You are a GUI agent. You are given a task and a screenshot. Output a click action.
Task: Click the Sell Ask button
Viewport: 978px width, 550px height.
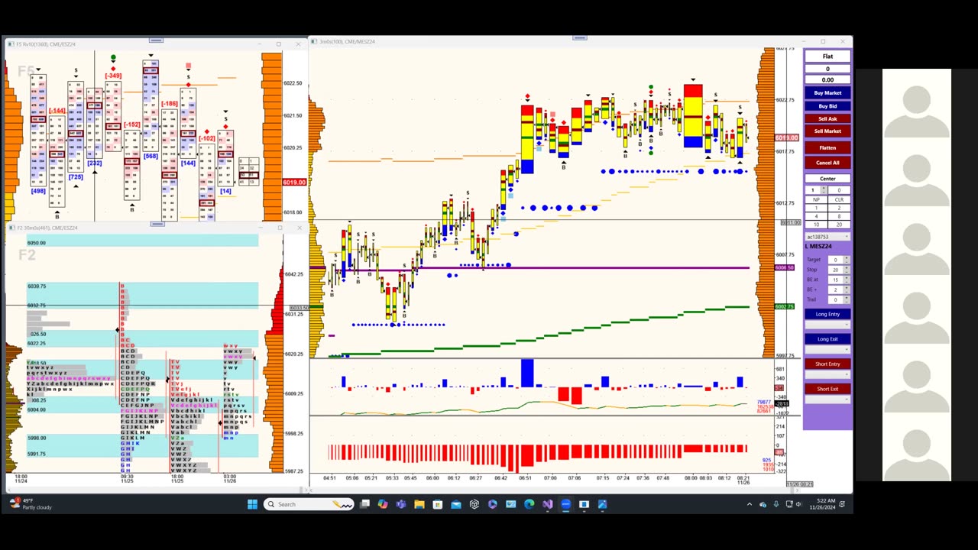[827, 118]
